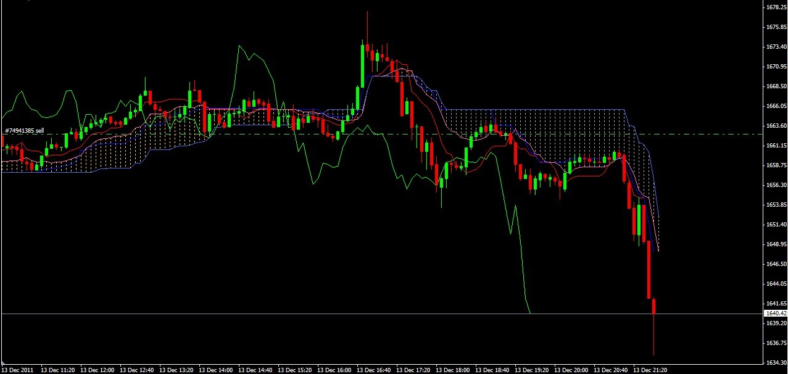
Task: Click the 1678.25 price scale label
Action: 776,7
